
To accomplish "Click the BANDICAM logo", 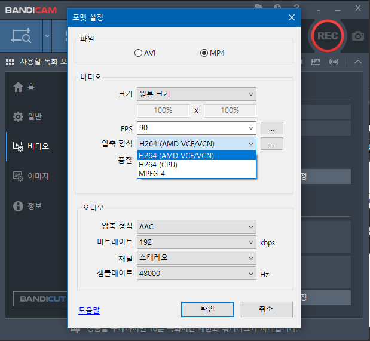I will click(x=31, y=10).
